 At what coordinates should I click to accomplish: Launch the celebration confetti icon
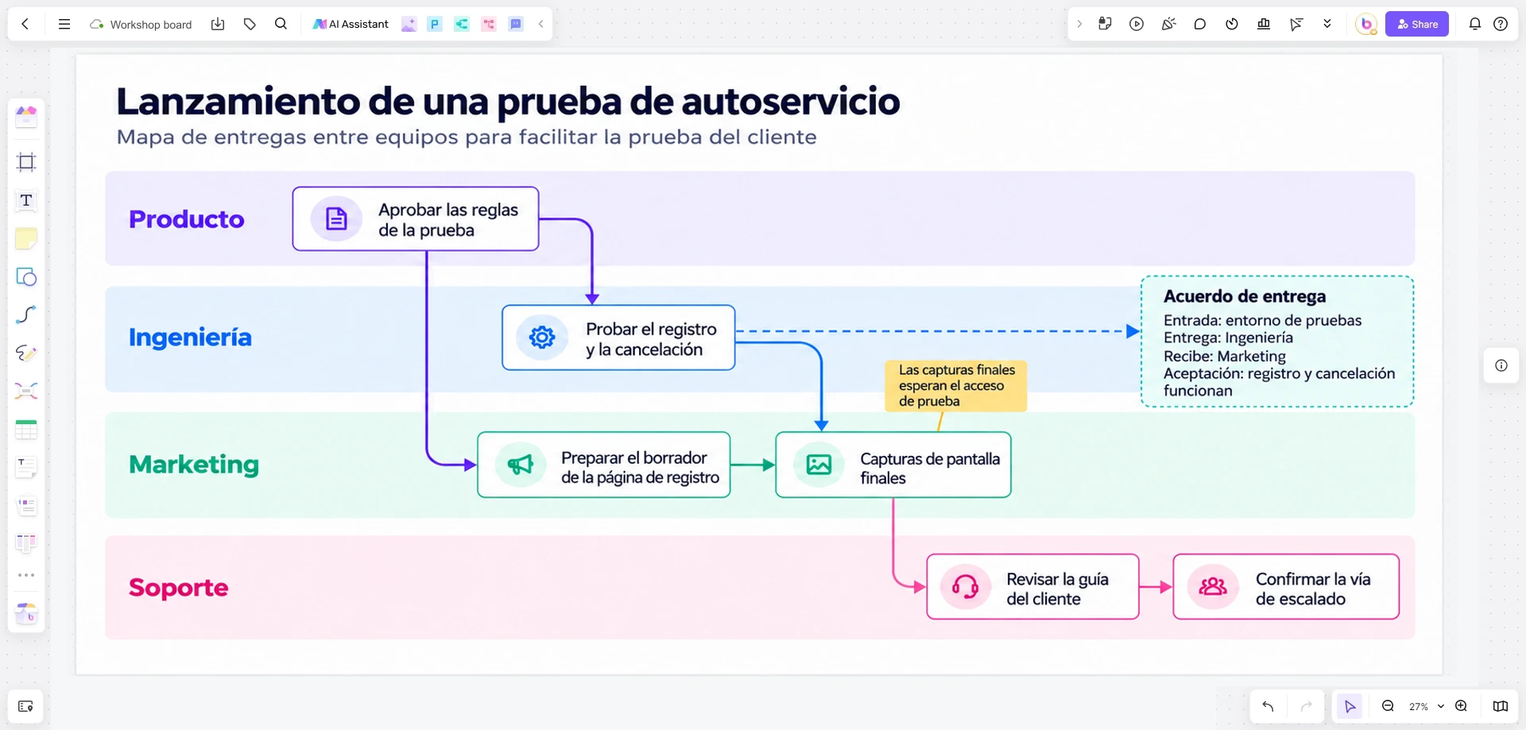click(1168, 25)
